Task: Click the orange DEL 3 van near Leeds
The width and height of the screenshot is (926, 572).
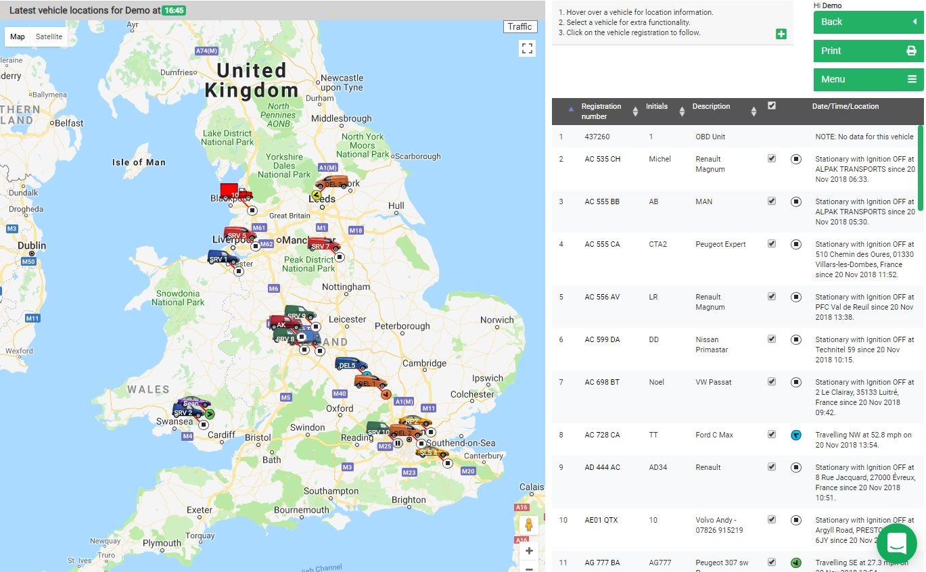Action: [x=333, y=183]
